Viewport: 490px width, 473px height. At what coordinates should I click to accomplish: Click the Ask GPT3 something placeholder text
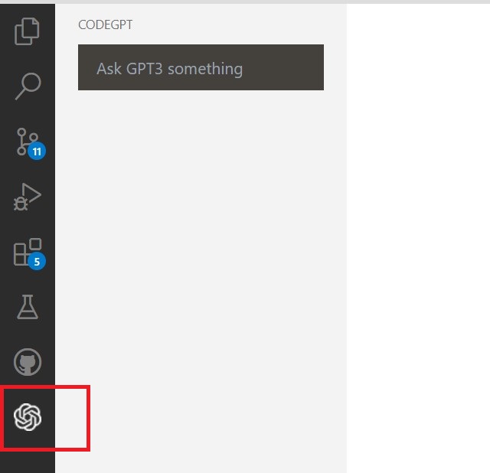click(170, 69)
